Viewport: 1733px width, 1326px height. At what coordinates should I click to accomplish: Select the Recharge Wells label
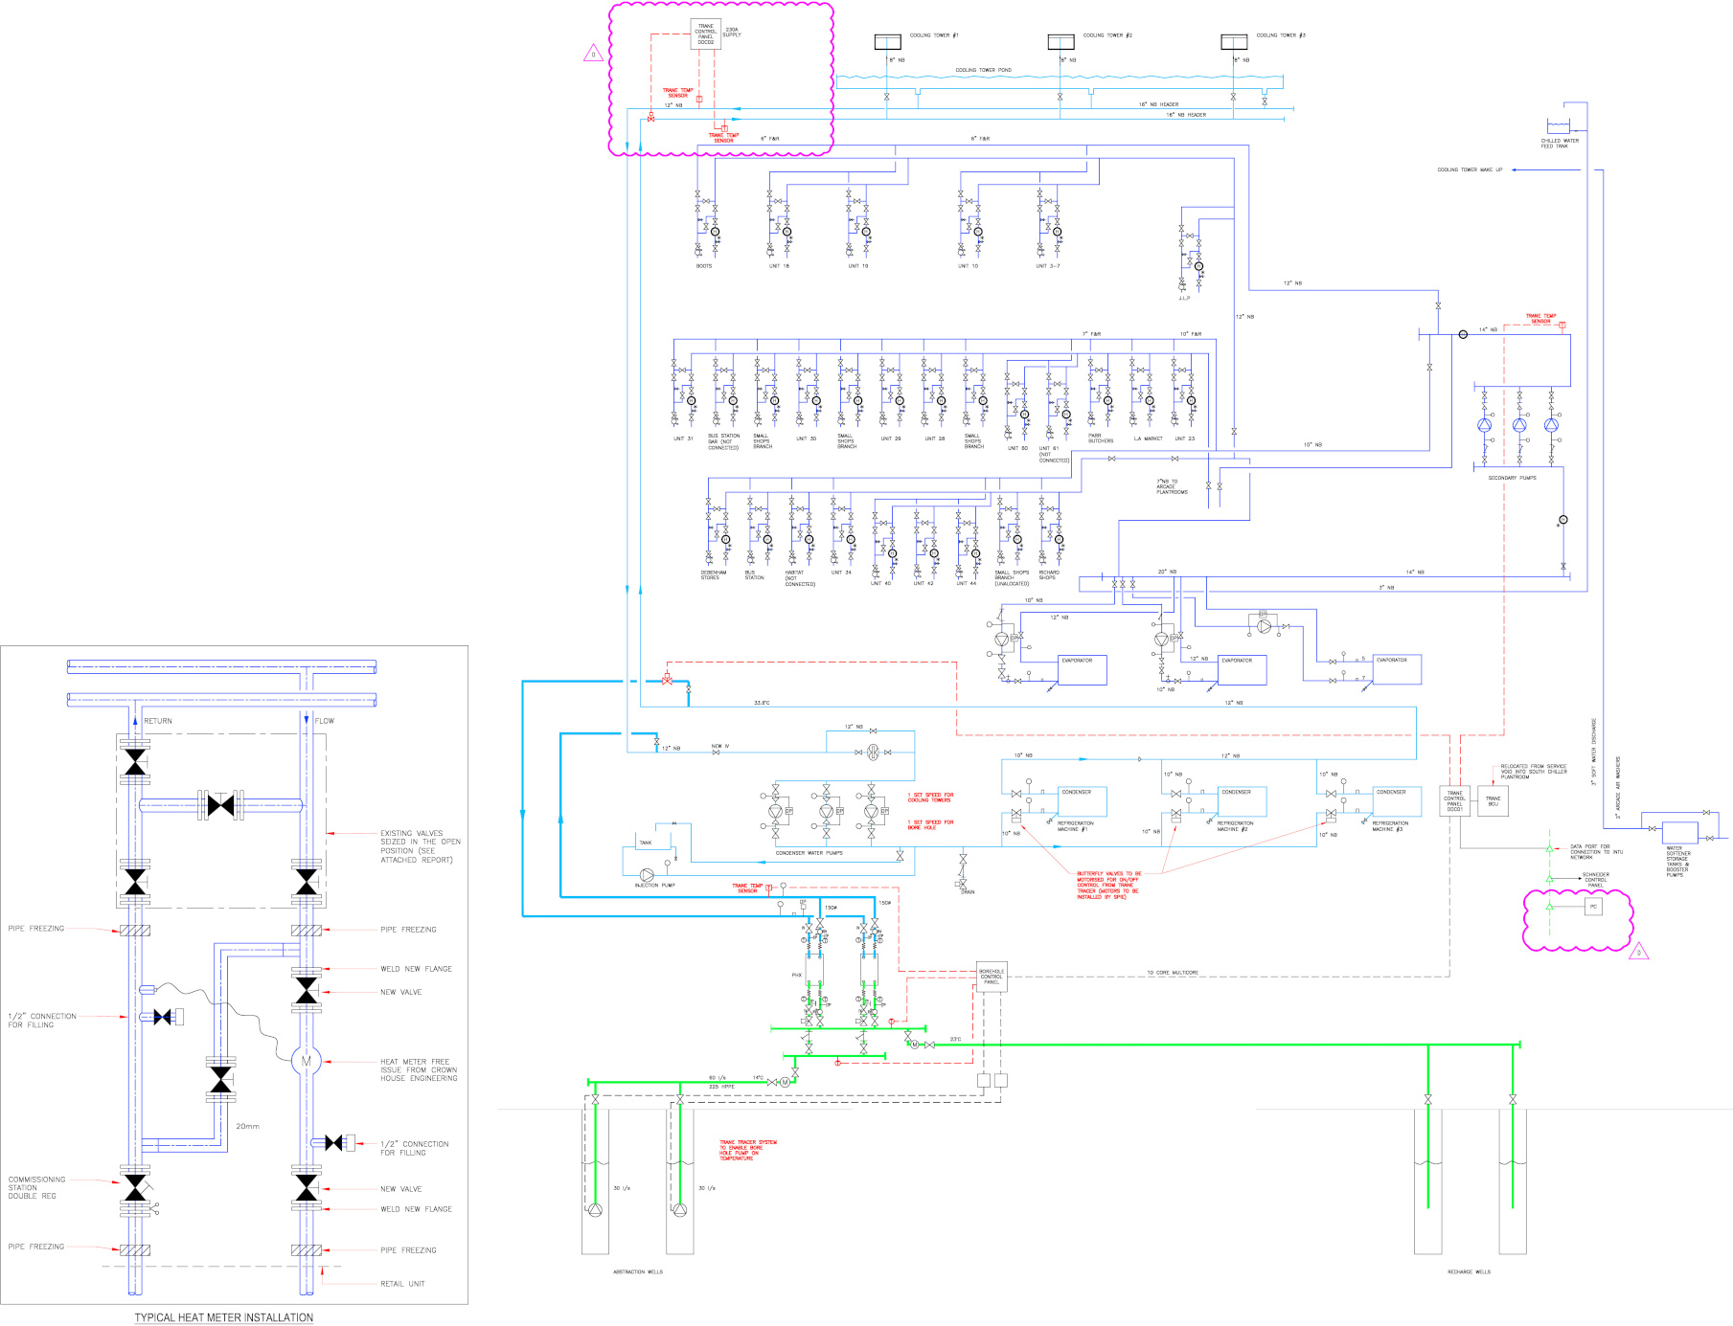click(1469, 1271)
